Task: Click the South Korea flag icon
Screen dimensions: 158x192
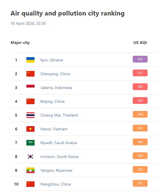Action: coord(30,157)
